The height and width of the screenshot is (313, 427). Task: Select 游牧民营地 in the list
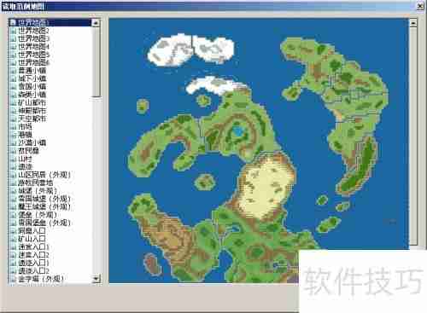tap(35, 183)
